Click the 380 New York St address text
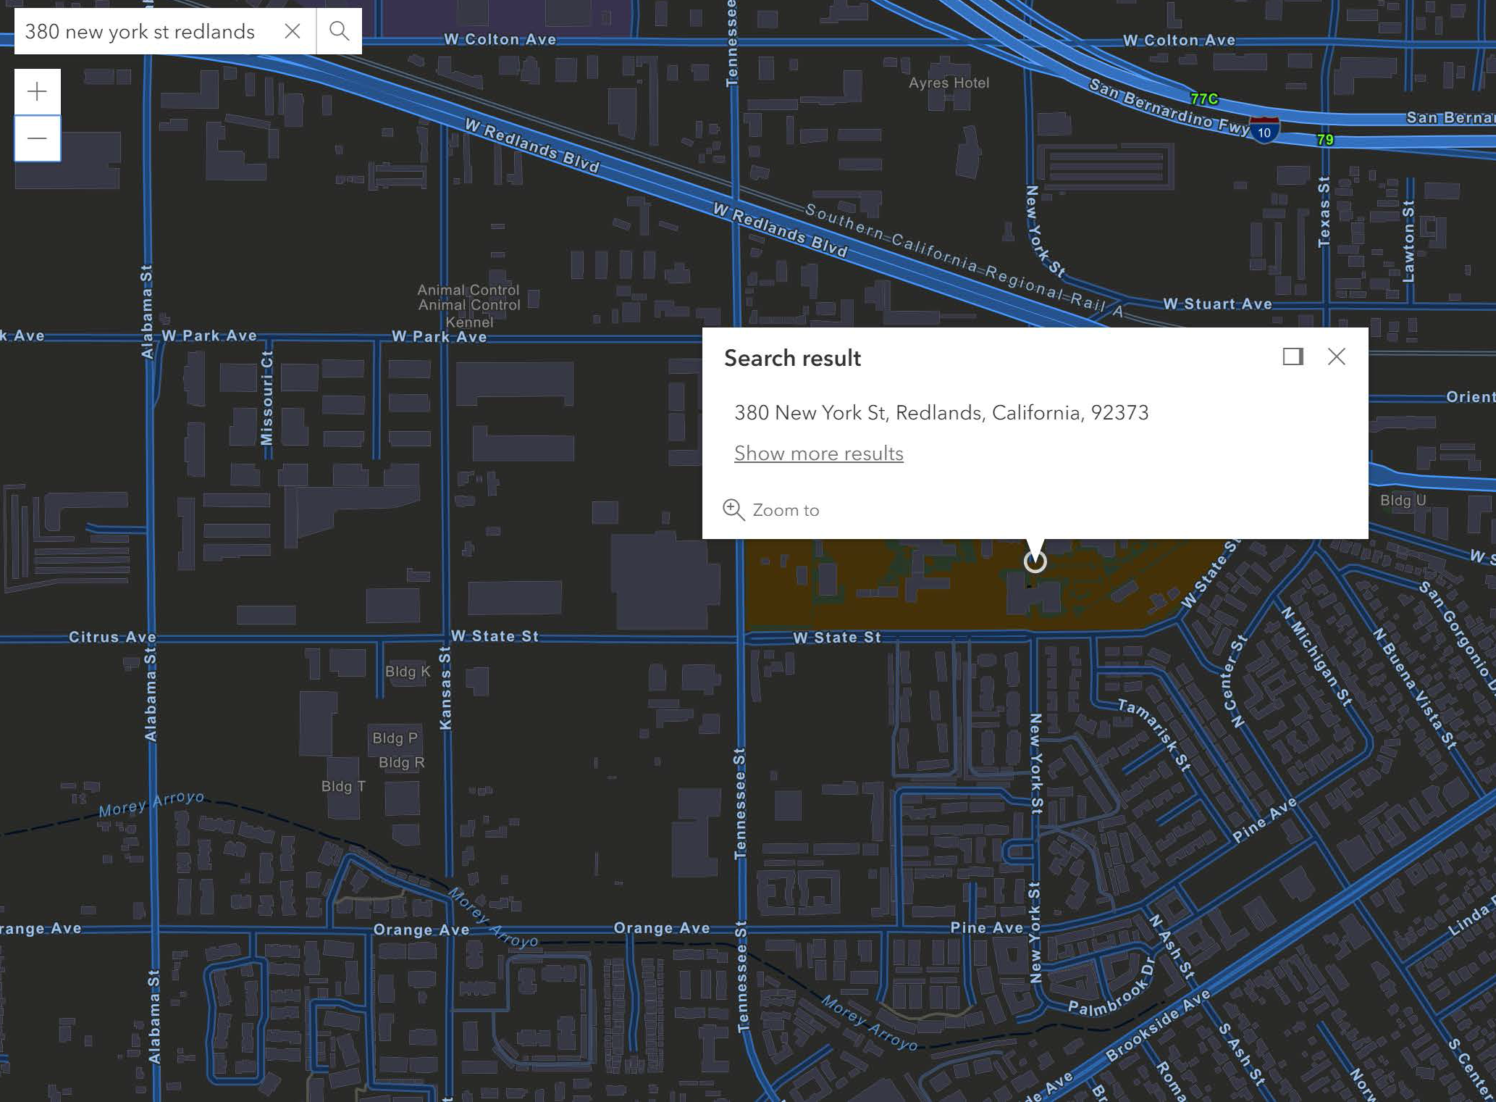Image resolution: width=1496 pixels, height=1102 pixels. tap(941, 413)
